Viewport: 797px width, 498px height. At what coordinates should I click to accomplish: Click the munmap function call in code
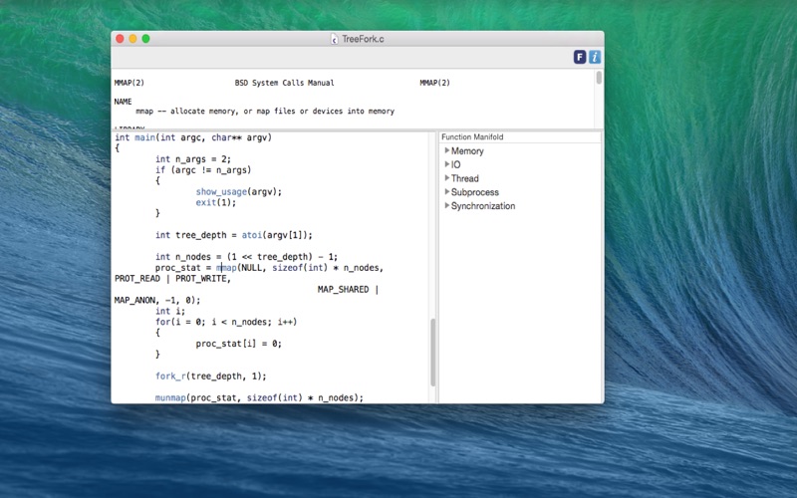170,397
